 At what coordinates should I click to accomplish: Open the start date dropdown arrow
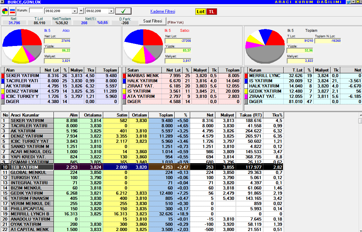coord(75,11)
